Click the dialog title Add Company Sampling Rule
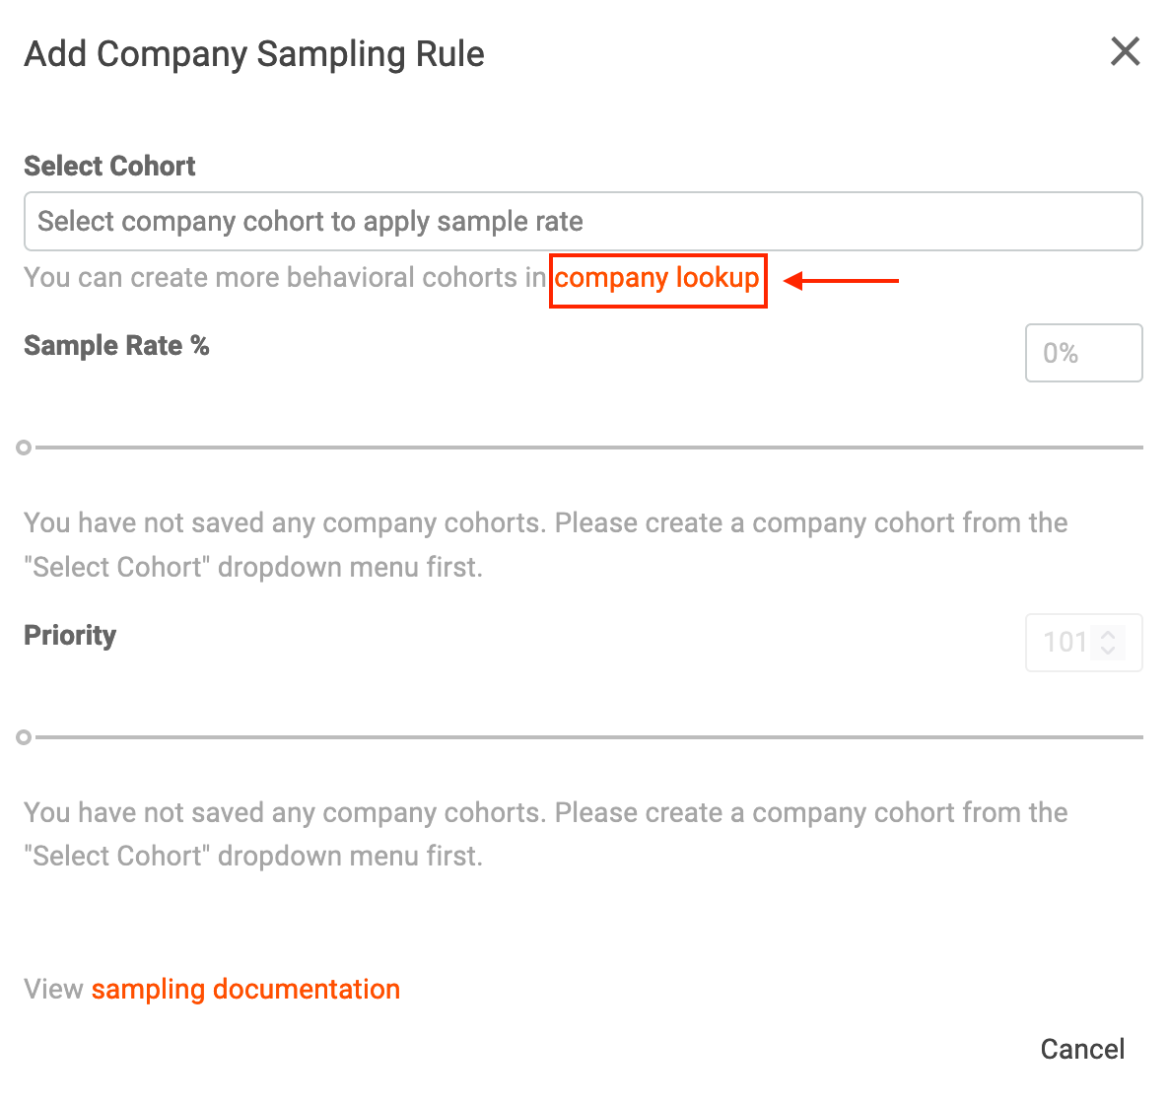 click(253, 54)
